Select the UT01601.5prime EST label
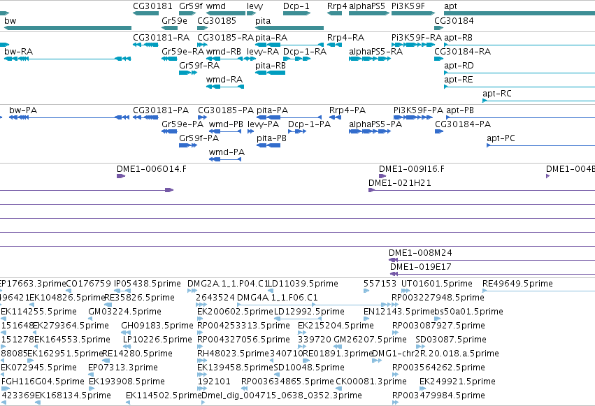 [x=437, y=283]
